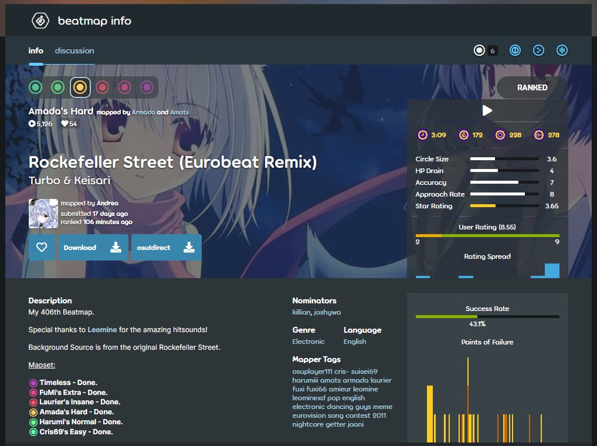
Task: Pick the second green Normal difficulty circle
Action: tap(58, 87)
